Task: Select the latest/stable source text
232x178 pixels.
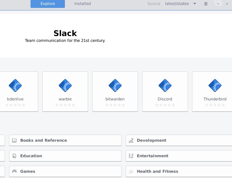Action: click(177, 4)
